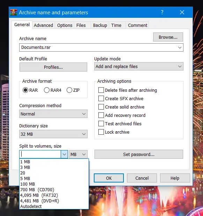
Task: Collapse the split volume size list arrow
Action: [x=64, y=154]
